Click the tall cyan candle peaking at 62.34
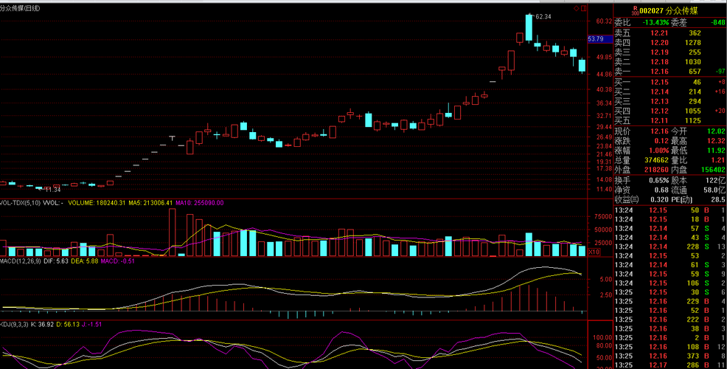Image resolution: width=727 pixels, height=369 pixels. (529, 28)
